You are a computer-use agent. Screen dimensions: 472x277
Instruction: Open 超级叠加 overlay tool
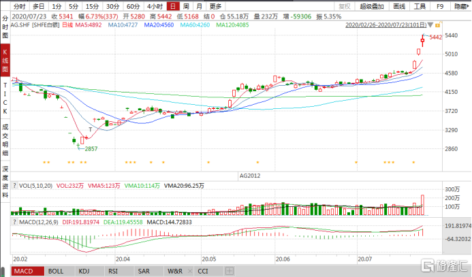372,6
